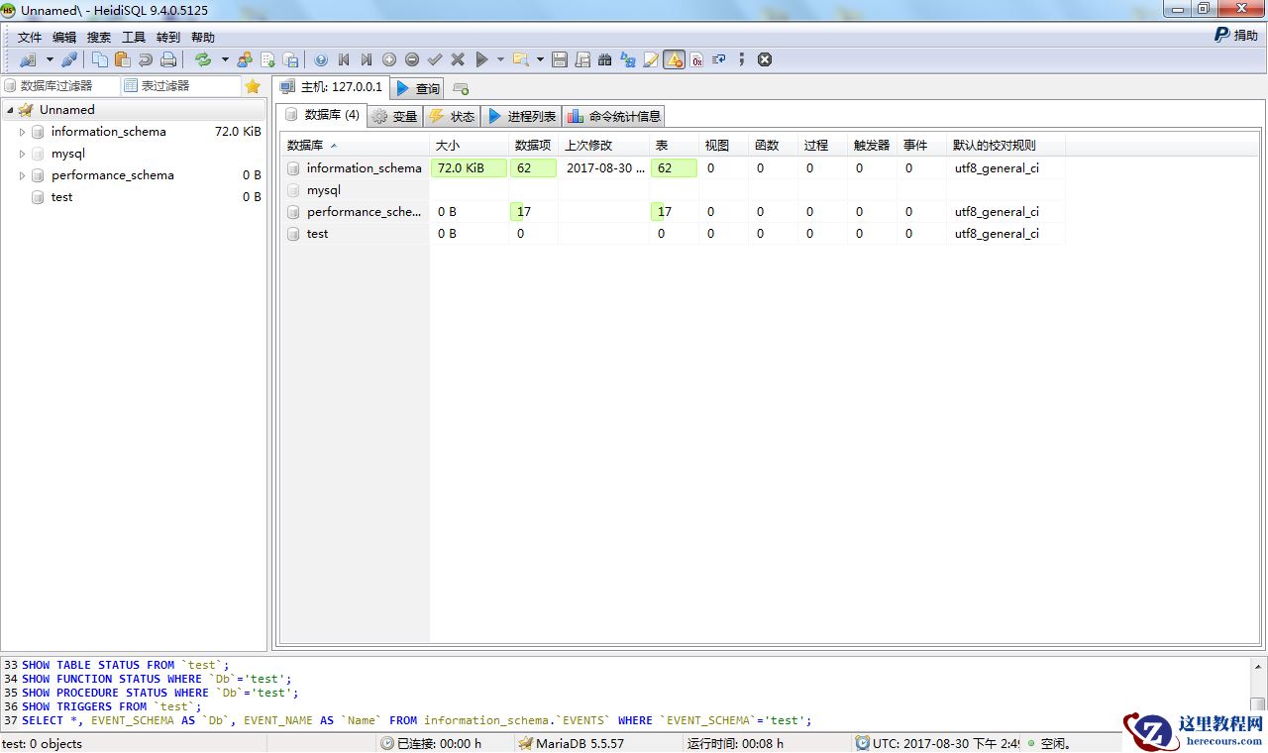Switch to the 变量 tab
This screenshot has height=753, width=1268.
(x=394, y=117)
